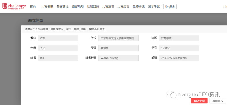Switch language with the English button
227x105 pixels.
coord(170,7)
